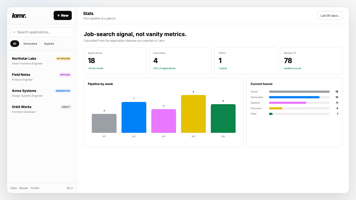Click the lamr. logo
Viewport: 356px width, 200px height.
point(19,16)
